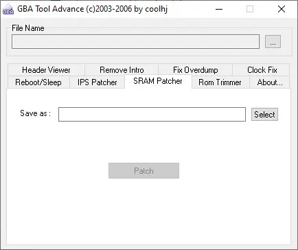Show the About... tab

(x=270, y=82)
